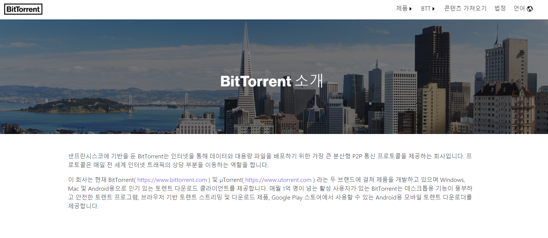The image size is (548, 238).
Task: Open the 제품 dropdown menu
Action: point(404,9)
